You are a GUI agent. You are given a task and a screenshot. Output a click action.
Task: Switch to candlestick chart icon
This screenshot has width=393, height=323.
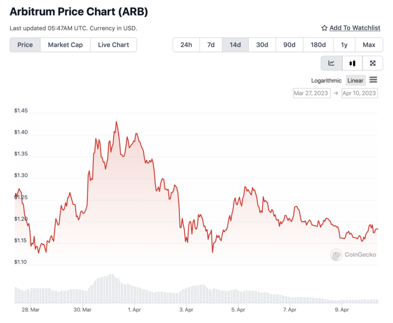[352, 63]
